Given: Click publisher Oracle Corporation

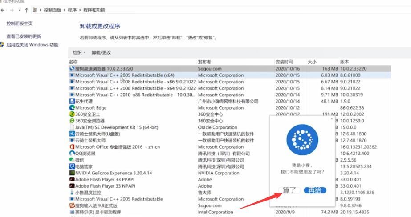Looking at the screenshot, I should tap(218, 127).
